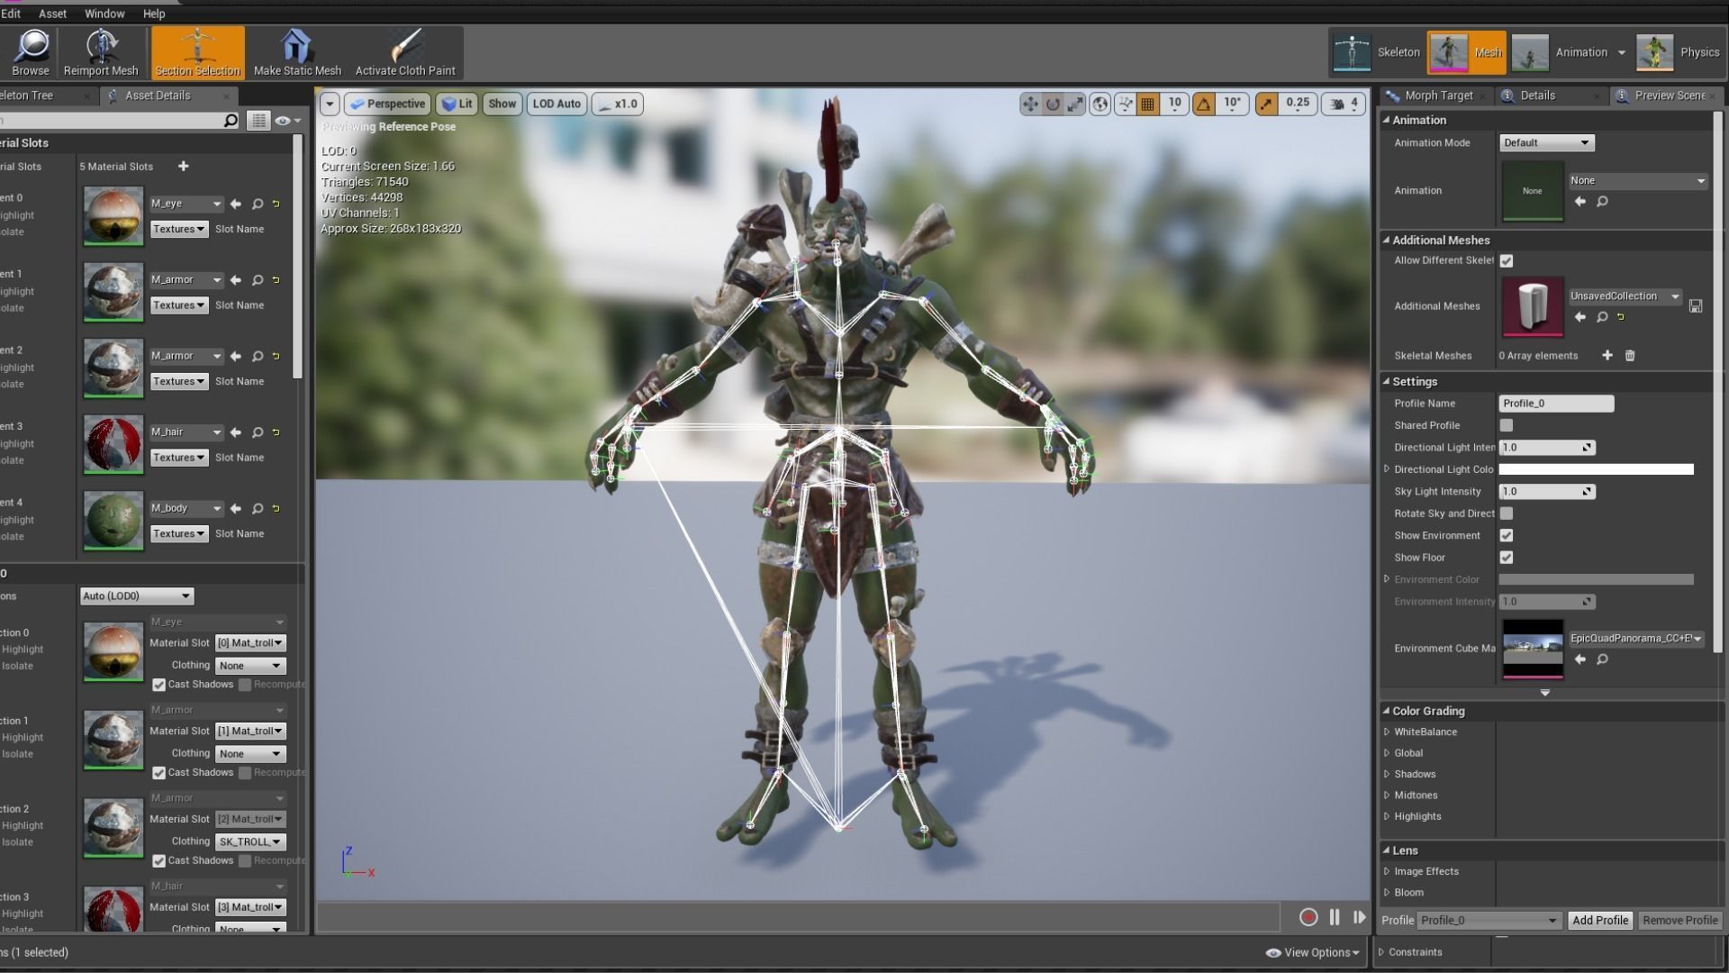Toggle Cast Shadows for section 2

coord(158,861)
